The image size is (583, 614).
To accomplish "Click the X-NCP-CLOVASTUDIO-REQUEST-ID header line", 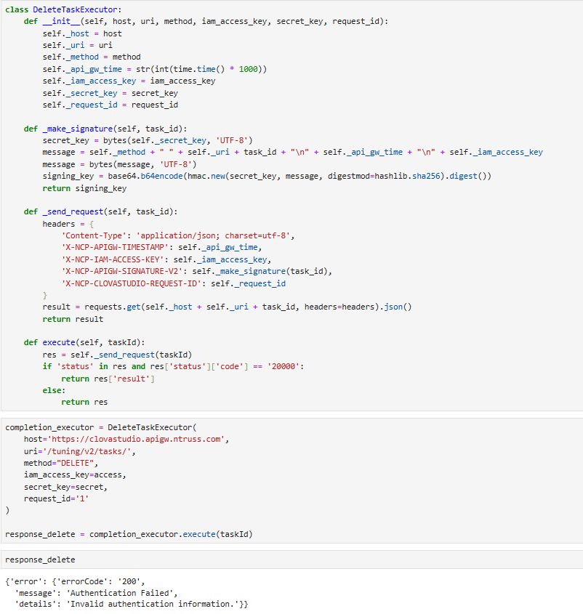I will pos(174,283).
